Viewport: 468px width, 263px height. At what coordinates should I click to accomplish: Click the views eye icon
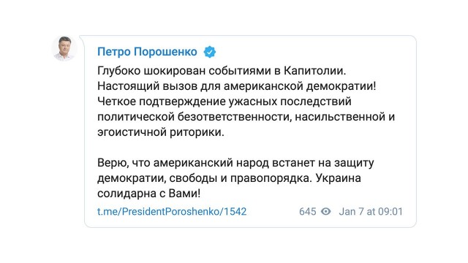[x=326, y=211]
